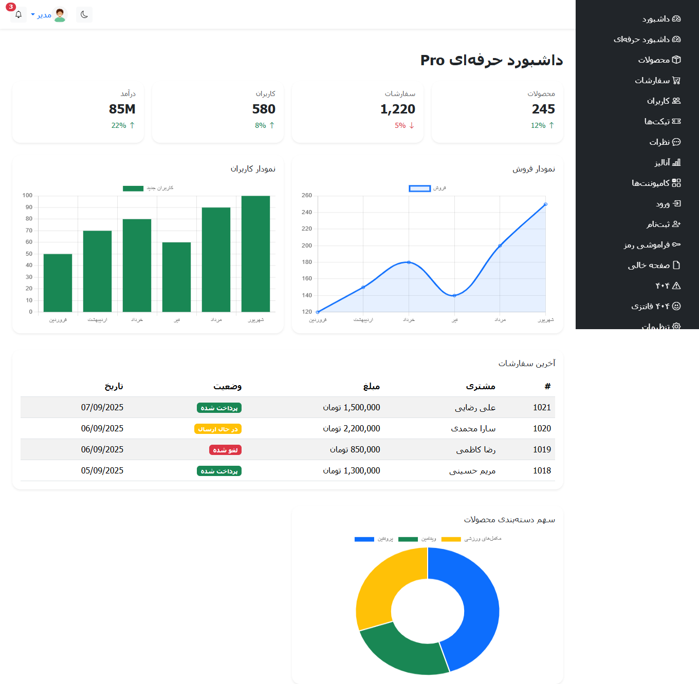Toggle dark mode with the moon icon

(x=84, y=14)
